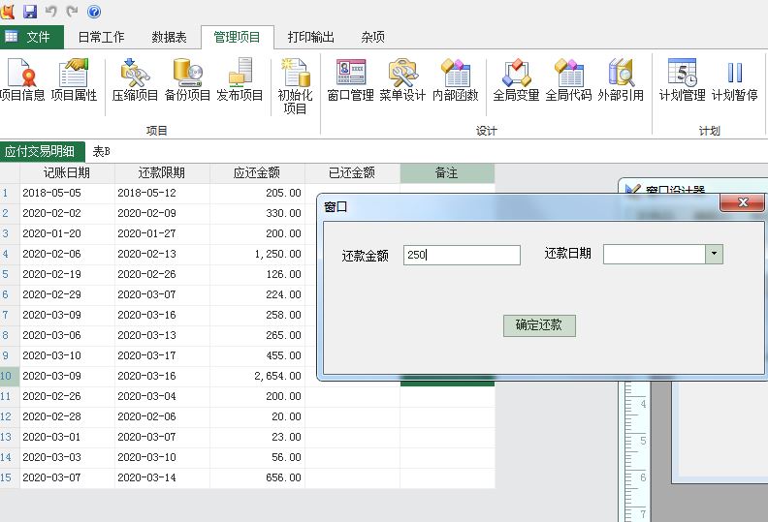This screenshot has height=522, width=768.
Task: Click the 2020-03-03 记账日期 cell
Action: click(67, 457)
